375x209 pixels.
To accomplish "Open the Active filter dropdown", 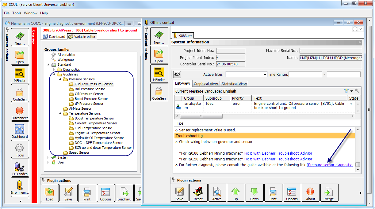I will (265, 75).
